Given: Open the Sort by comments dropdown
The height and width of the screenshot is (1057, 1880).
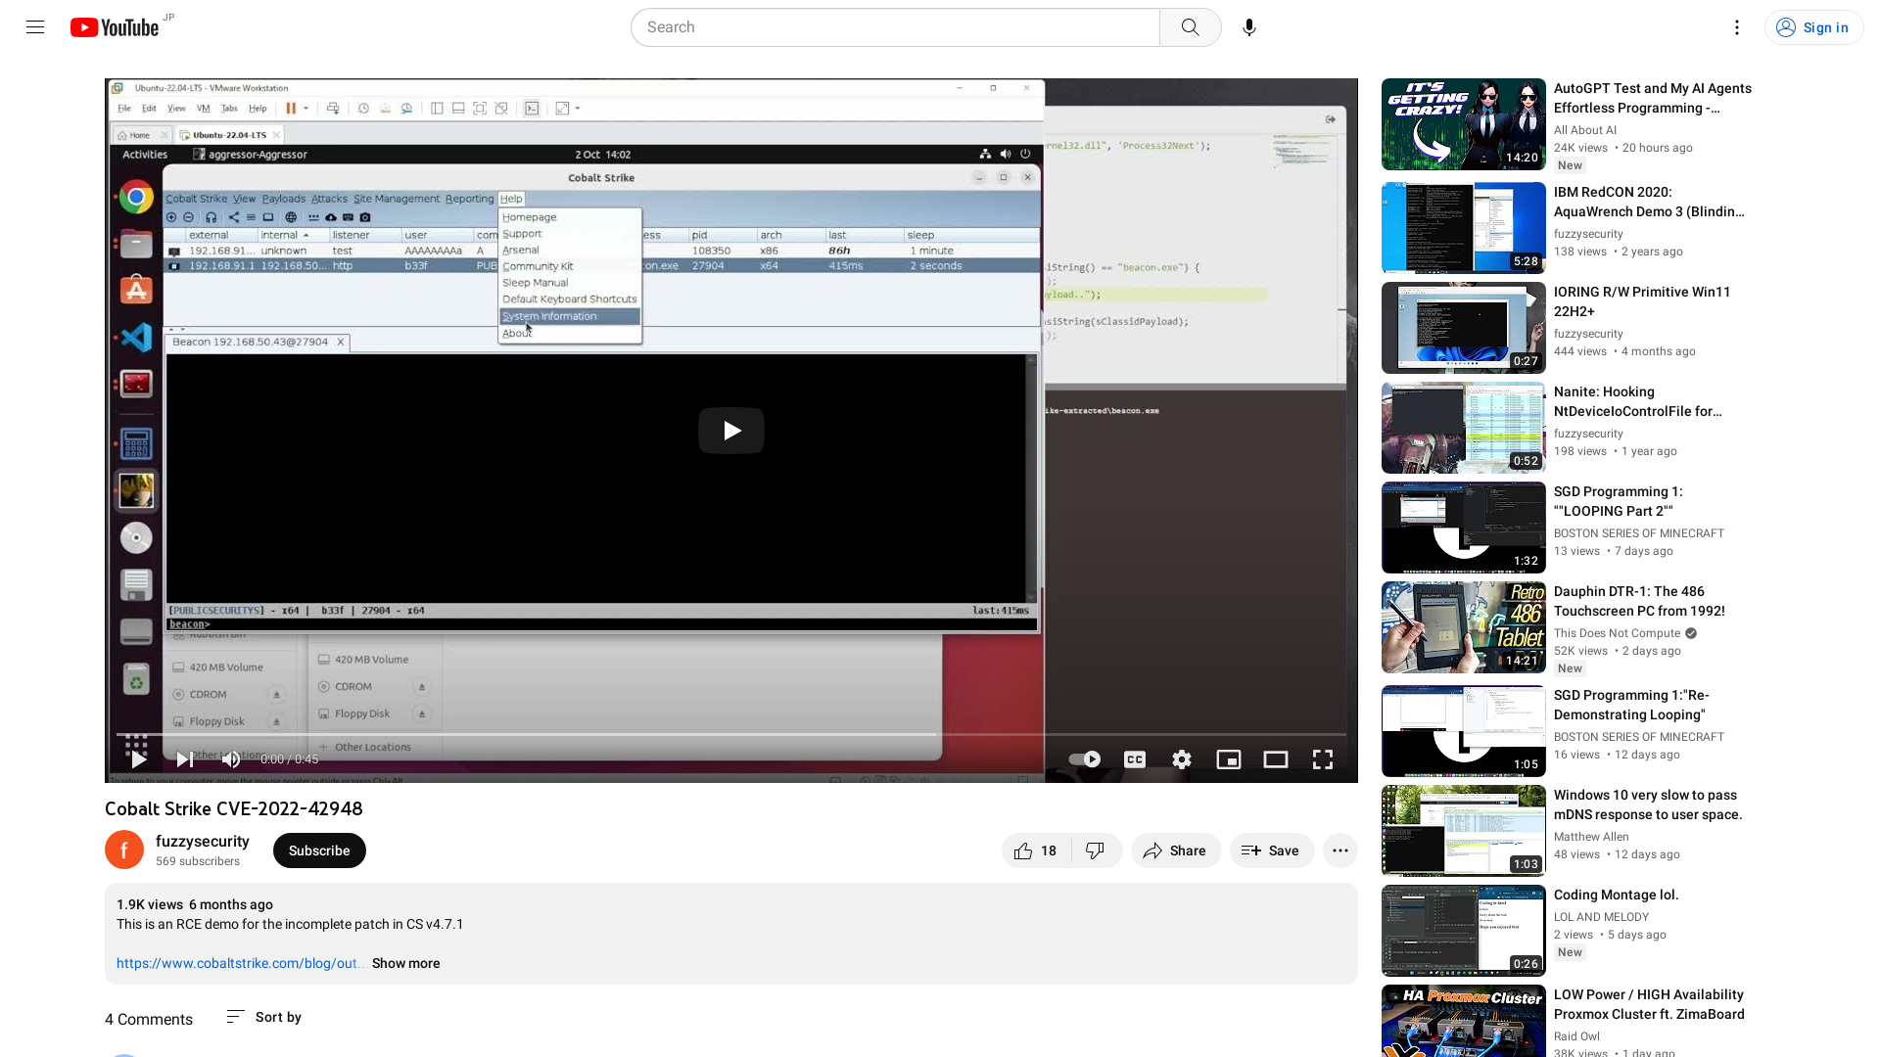Looking at the screenshot, I should coord(262,1017).
